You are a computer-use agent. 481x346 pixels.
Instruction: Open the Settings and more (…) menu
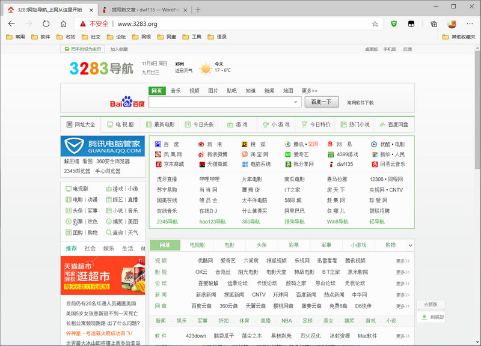point(470,23)
